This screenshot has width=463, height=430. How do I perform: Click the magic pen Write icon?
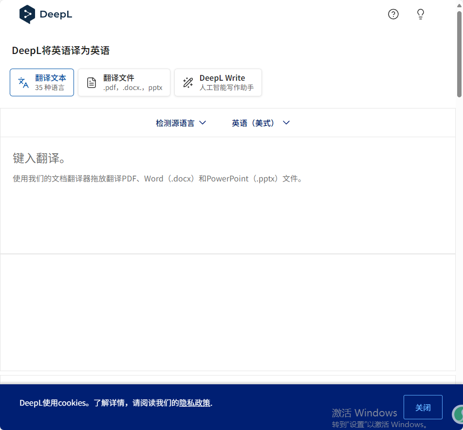pyautogui.click(x=188, y=83)
